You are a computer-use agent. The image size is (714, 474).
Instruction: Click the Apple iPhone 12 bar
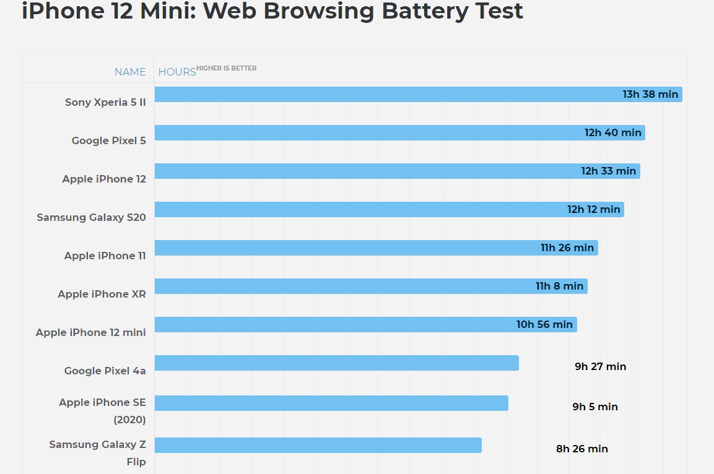(x=397, y=171)
